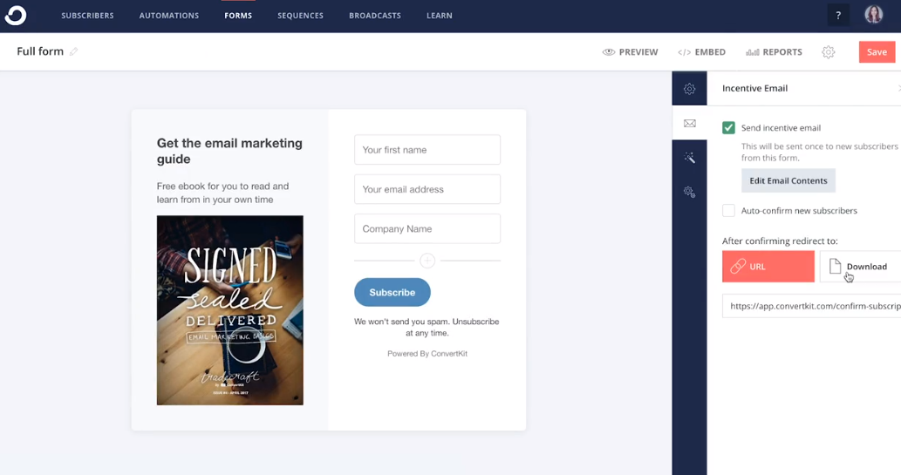
Task: Select the Free ebook description text
Action: coord(223,193)
